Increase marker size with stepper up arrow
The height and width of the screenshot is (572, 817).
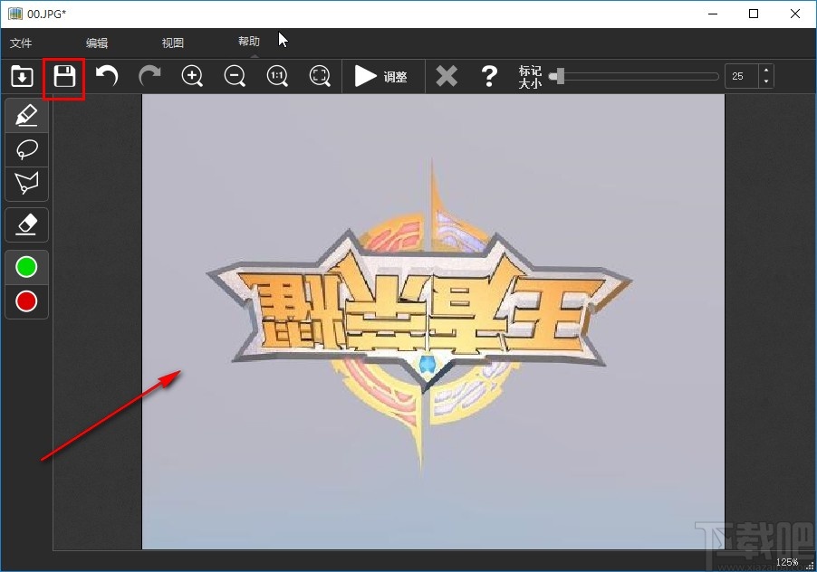pos(766,71)
